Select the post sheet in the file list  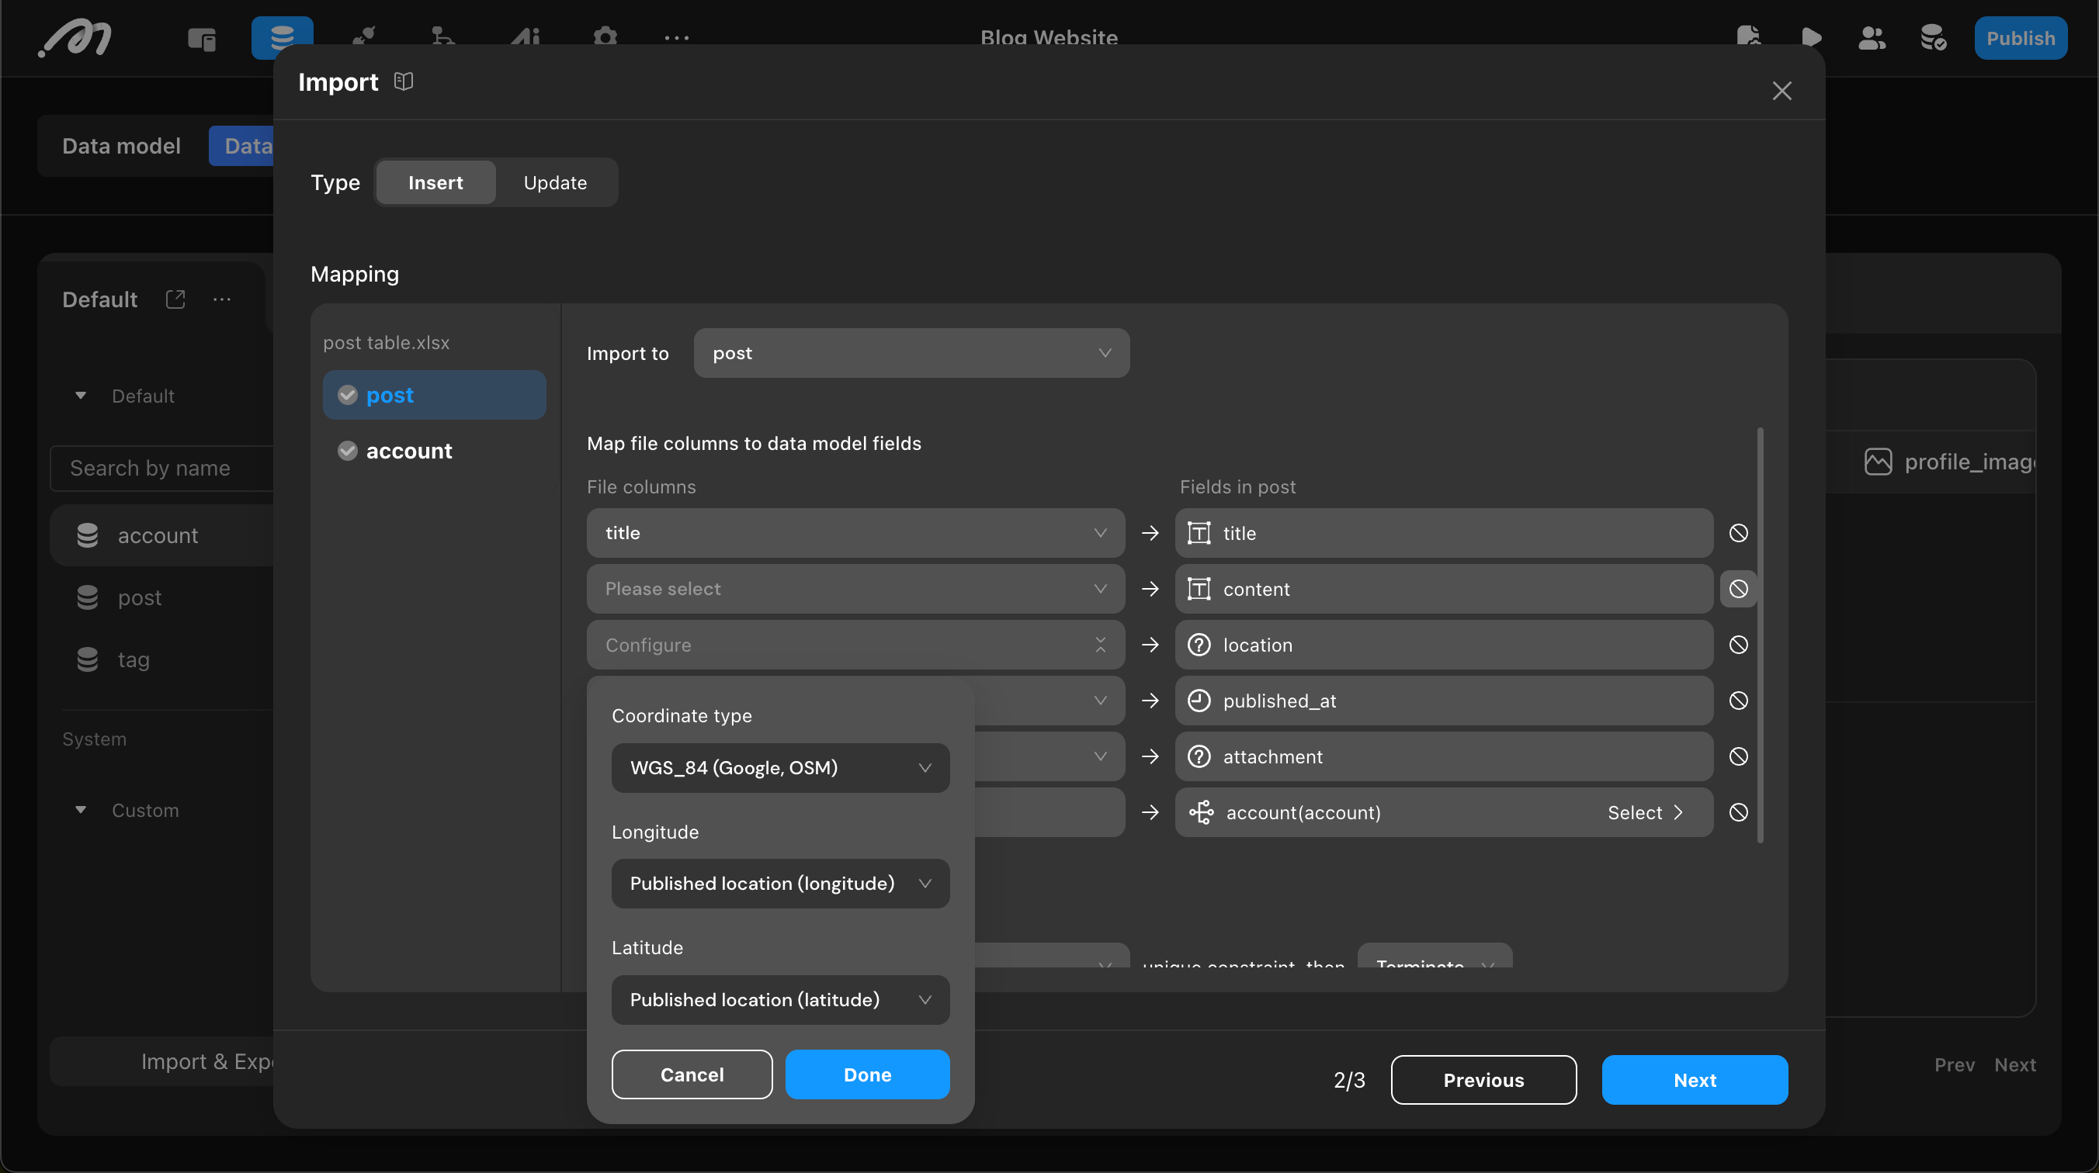click(434, 395)
